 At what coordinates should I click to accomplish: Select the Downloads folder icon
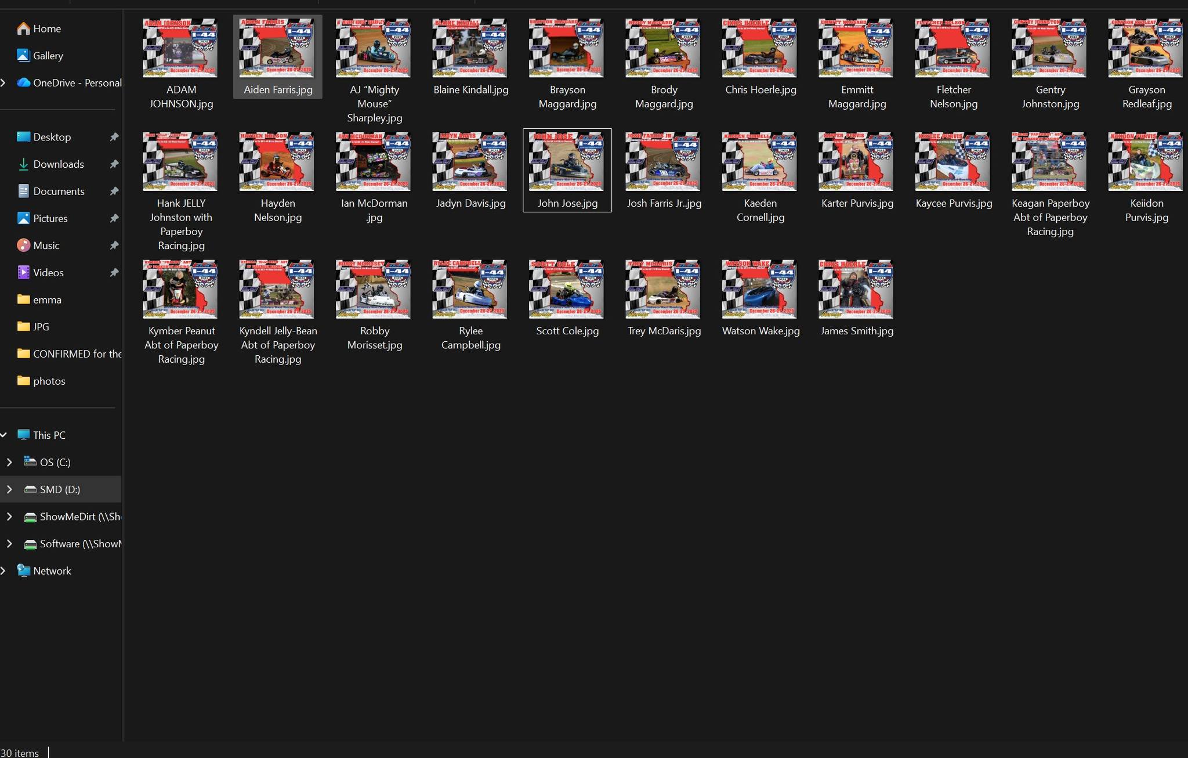pos(23,164)
